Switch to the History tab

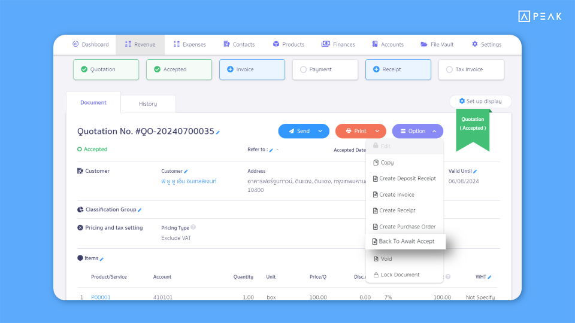pos(148,104)
